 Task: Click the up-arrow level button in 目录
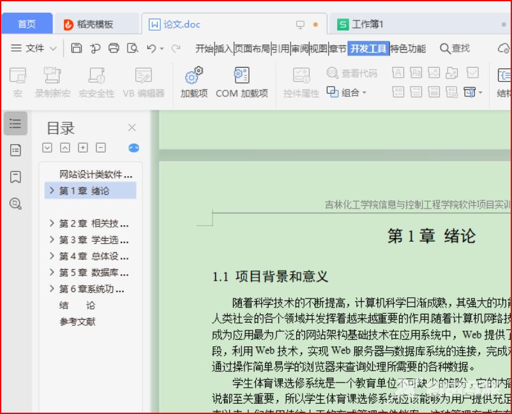coord(65,148)
